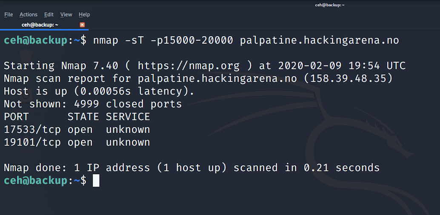Viewport: 440px width, 215px height.
Task: Open the Actions menu
Action: pyautogui.click(x=29, y=14)
